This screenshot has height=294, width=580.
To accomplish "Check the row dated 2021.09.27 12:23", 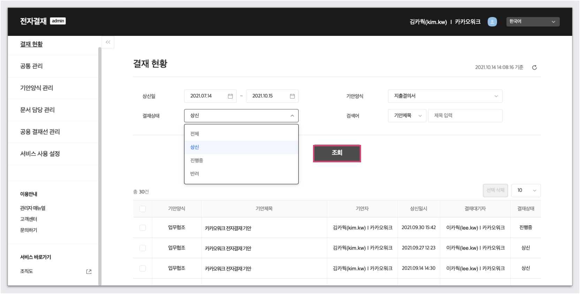I will (143, 248).
